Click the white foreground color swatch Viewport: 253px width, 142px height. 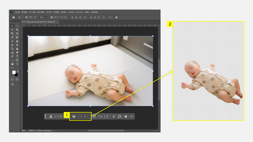(14, 72)
